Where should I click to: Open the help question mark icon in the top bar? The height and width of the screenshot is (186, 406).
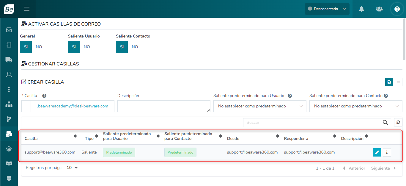click(x=397, y=9)
